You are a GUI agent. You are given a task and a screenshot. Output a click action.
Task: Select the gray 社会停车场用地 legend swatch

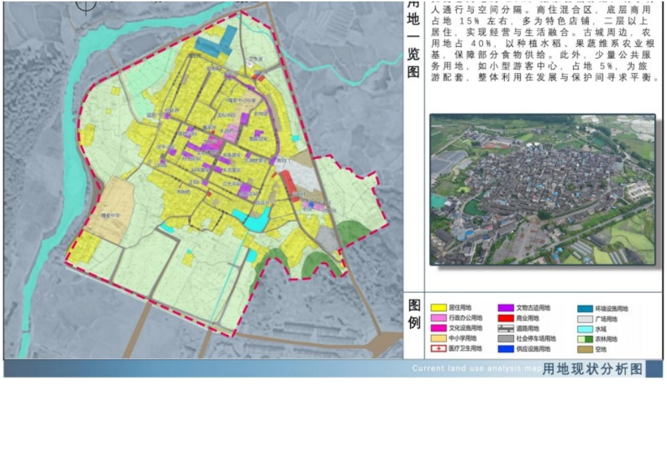[506, 339]
